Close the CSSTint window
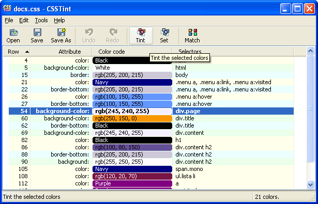Viewport: 318px width, 204px height. tap(310, 9)
